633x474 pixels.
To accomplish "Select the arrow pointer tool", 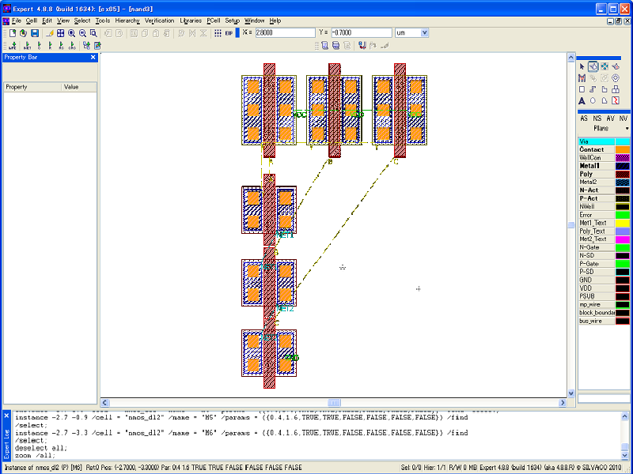I will 582,66.
